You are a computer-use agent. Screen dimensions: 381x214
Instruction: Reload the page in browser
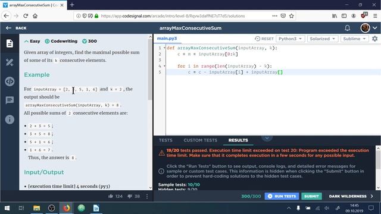(26, 16)
